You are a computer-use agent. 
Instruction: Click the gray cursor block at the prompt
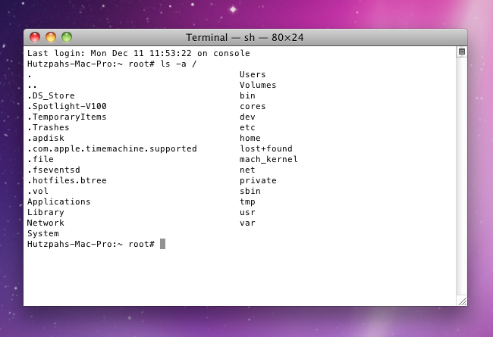point(162,244)
